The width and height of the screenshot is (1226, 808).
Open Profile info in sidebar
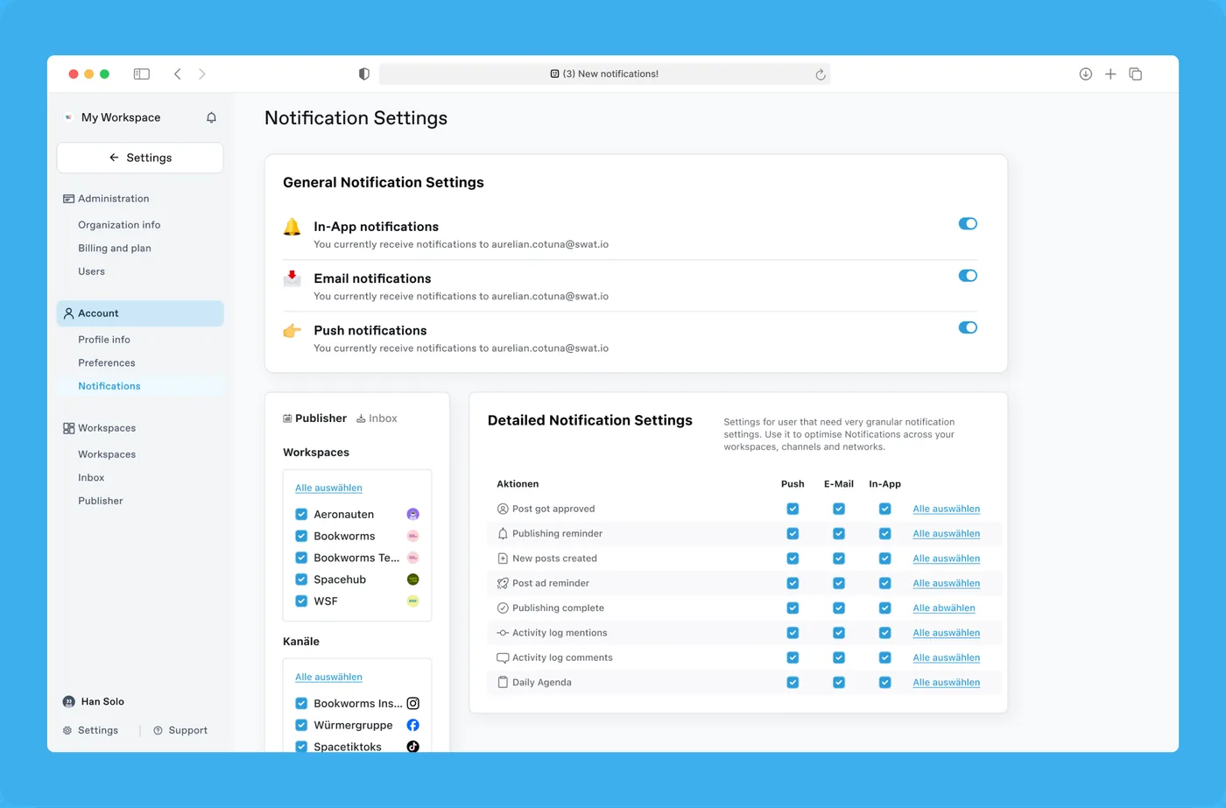point(104,340)
